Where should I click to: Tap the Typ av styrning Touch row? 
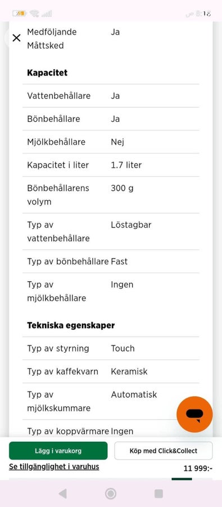(x=111, y=348)
